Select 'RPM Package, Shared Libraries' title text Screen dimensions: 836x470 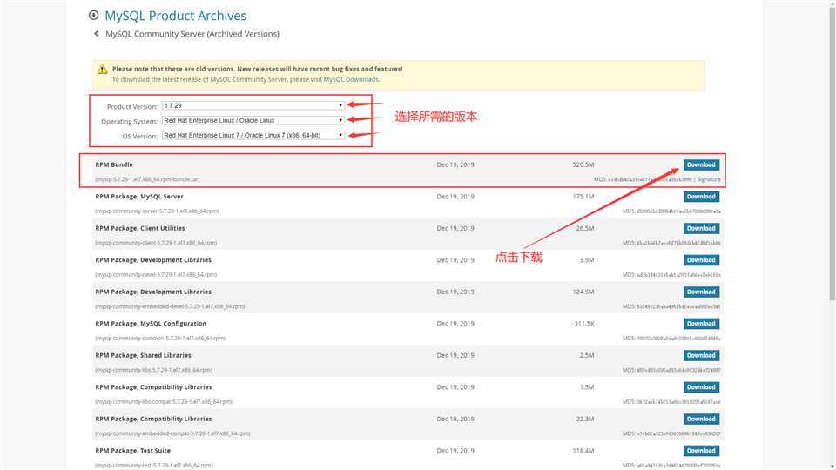click(144, 355)
